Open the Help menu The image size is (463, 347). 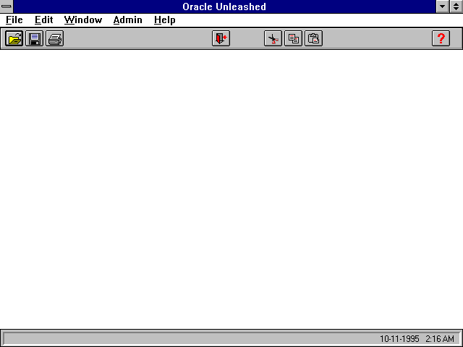[165, 20]
